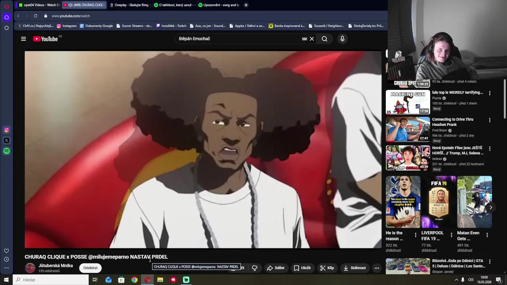The image size is (507, 285).
Task: Open Nové Epstein Files video thumbnail
Action: 408,158
